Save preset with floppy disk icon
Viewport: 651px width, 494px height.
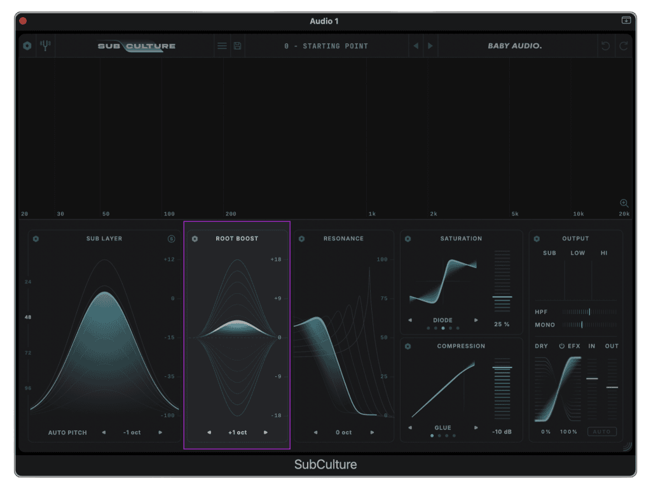(x=238, y=46)
